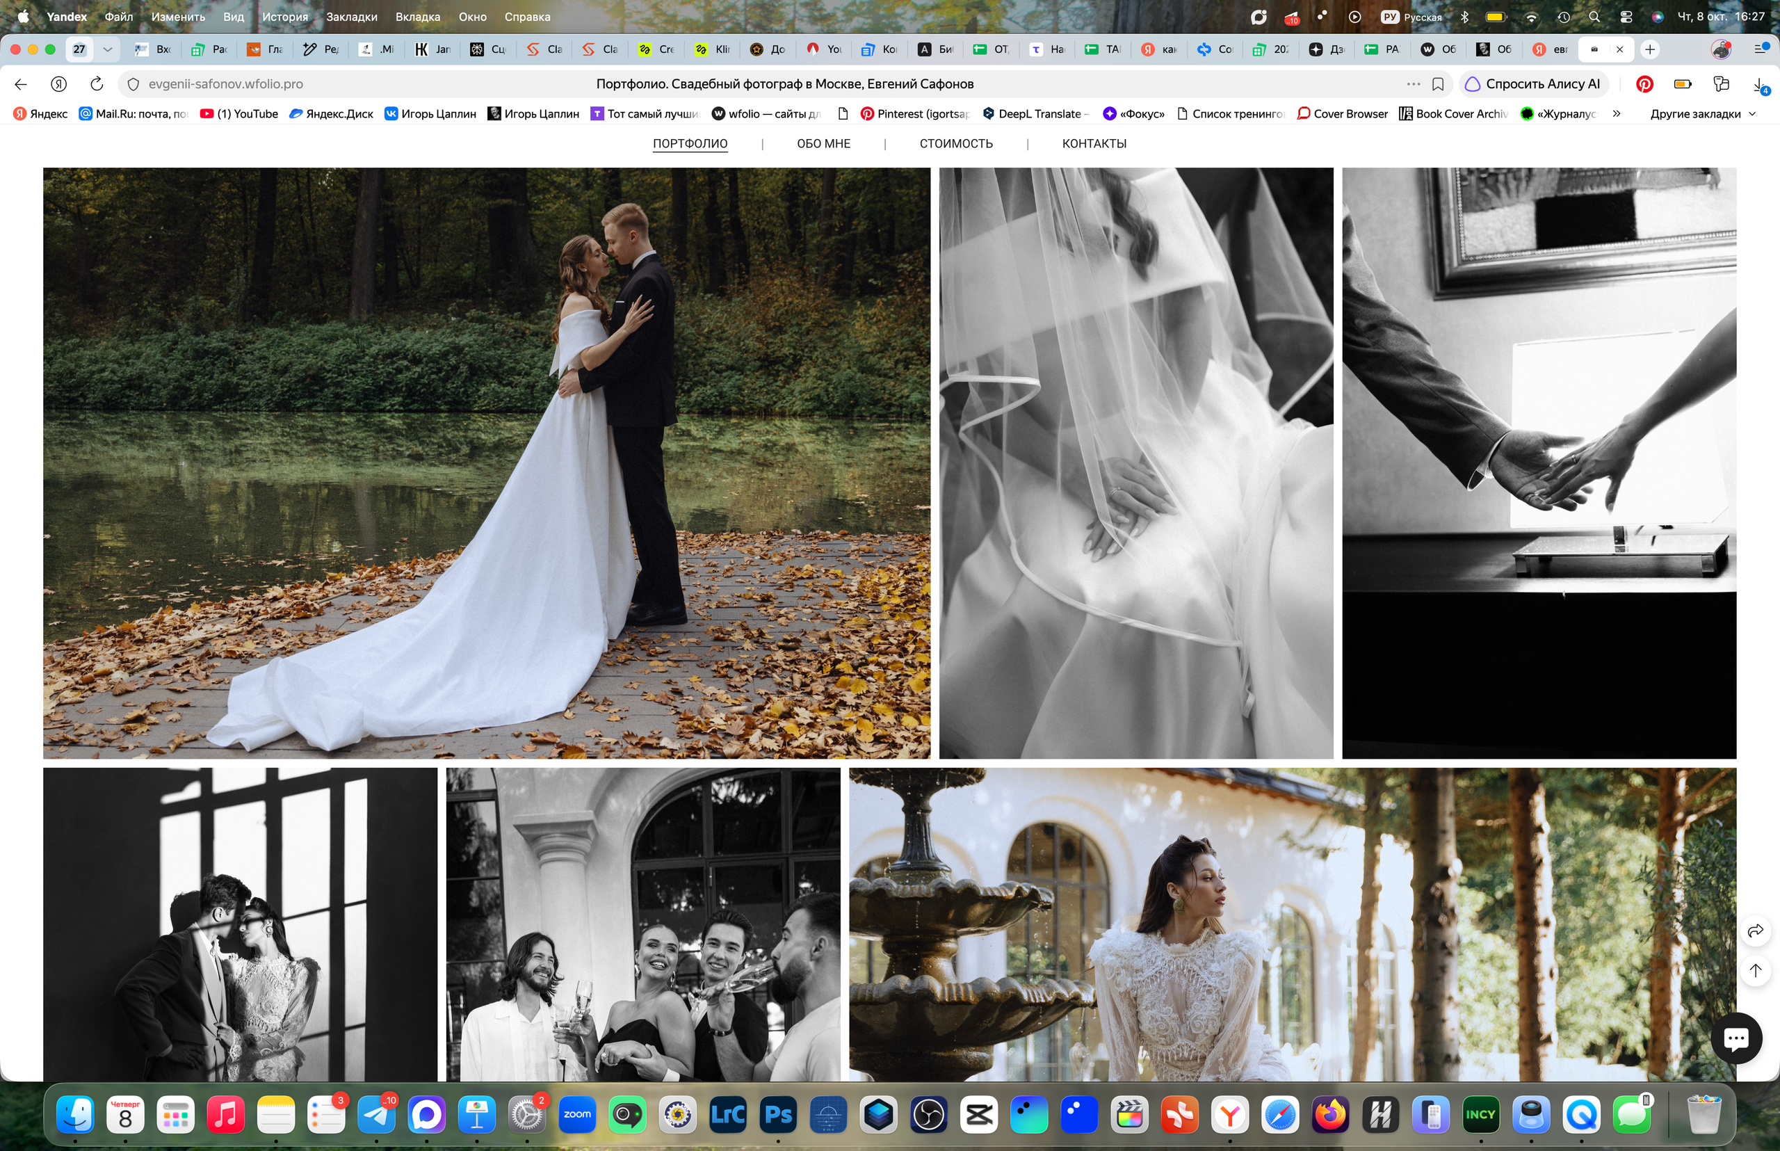Click the scroll-to-top arrow button
This screenshot has width=1780, height=1151.
pos(1756,970)
